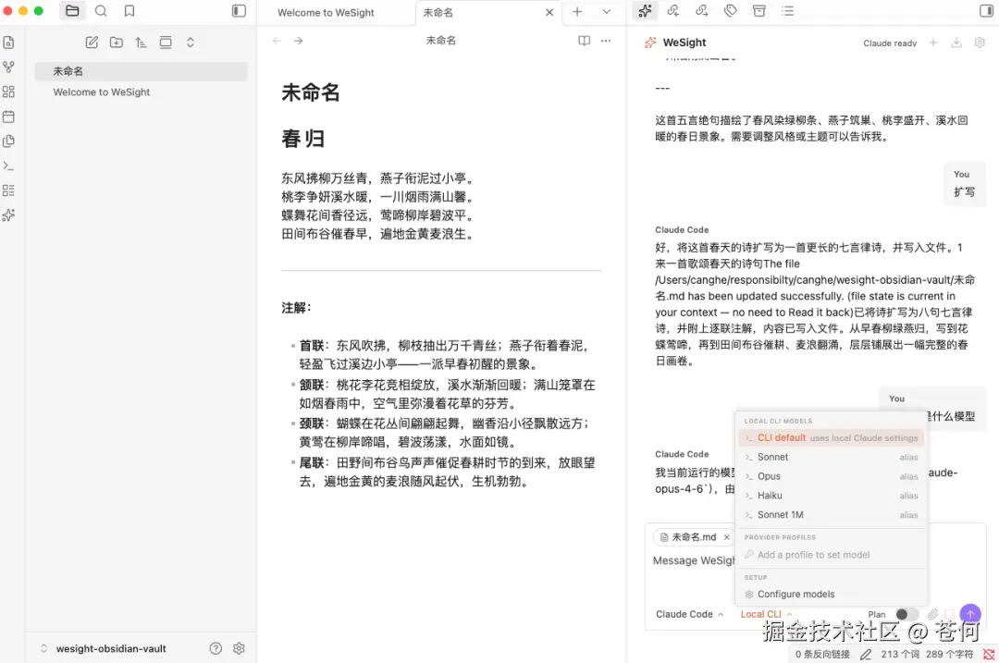The height and width of the screenshot is (663, 999).
Task: Close the 未命名 tab
Action: click(549, 12)
